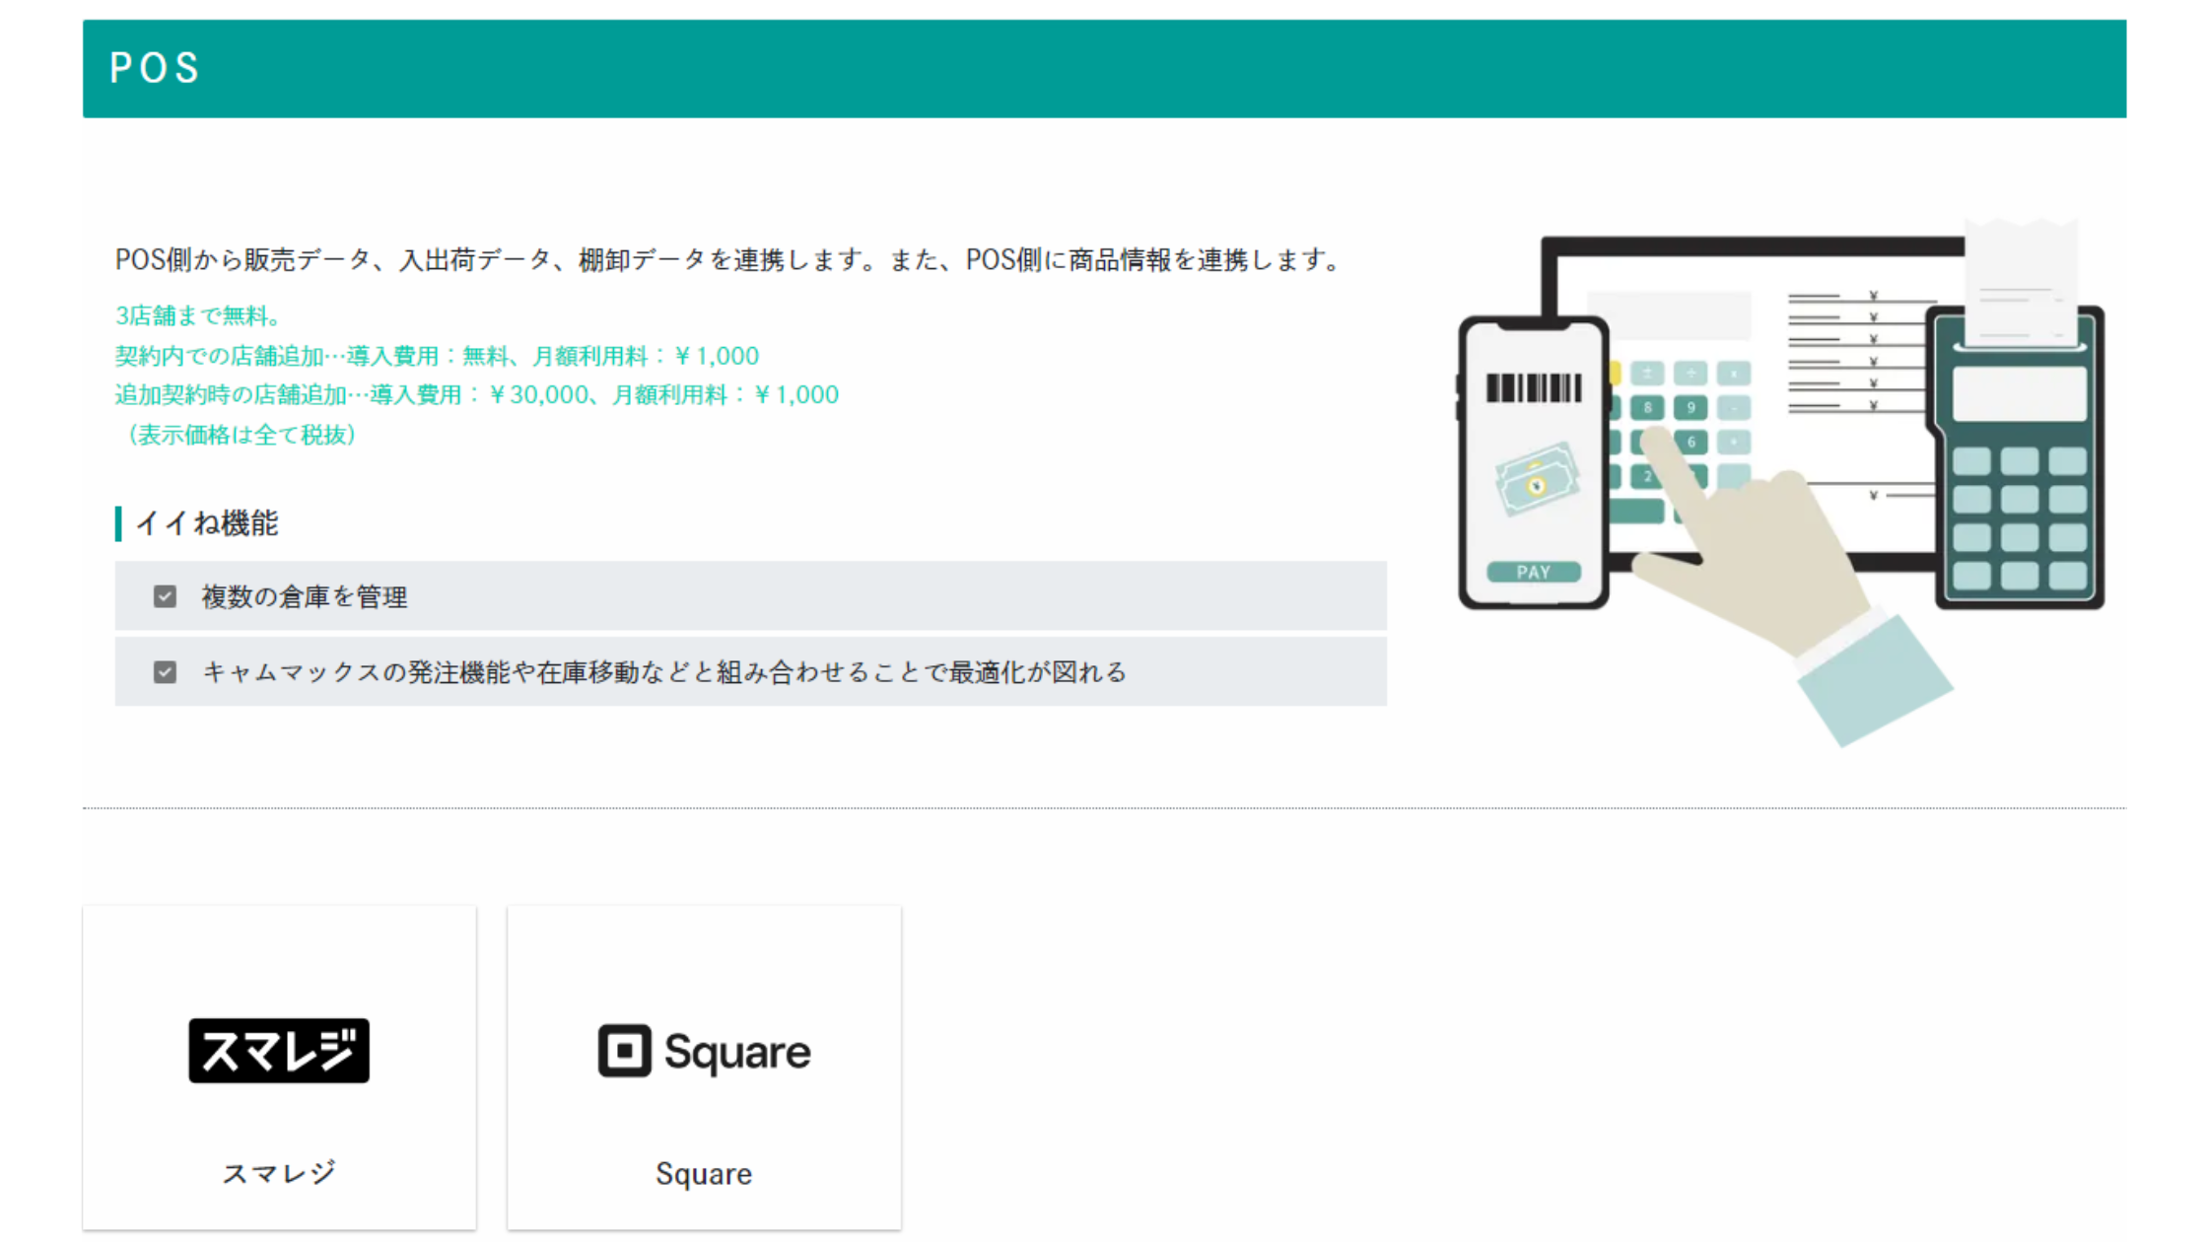
Task: Open the Square integration card
Action: point(704,1068)
